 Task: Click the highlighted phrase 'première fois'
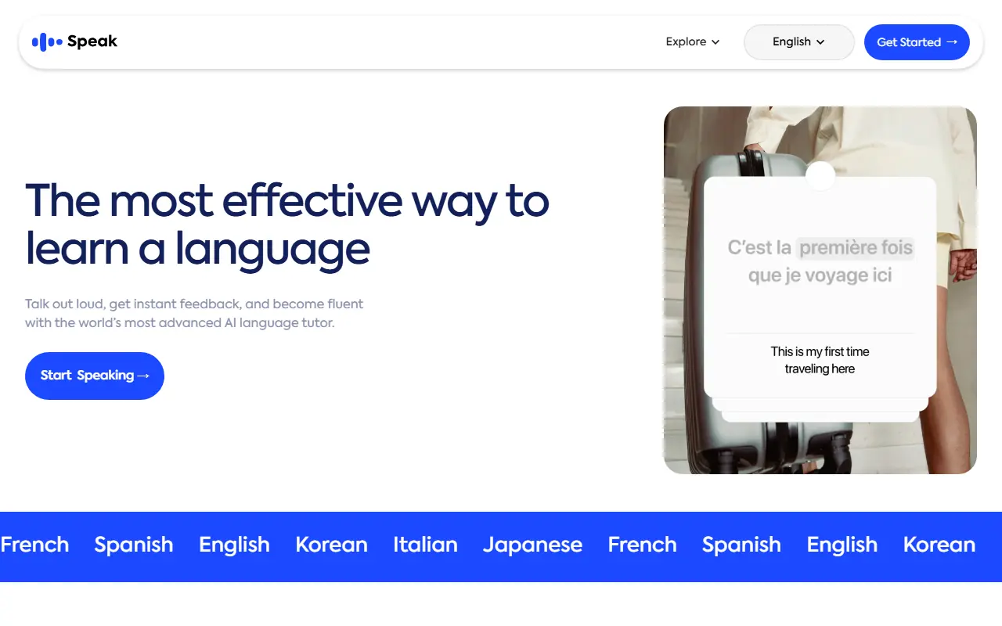[856, 247]
